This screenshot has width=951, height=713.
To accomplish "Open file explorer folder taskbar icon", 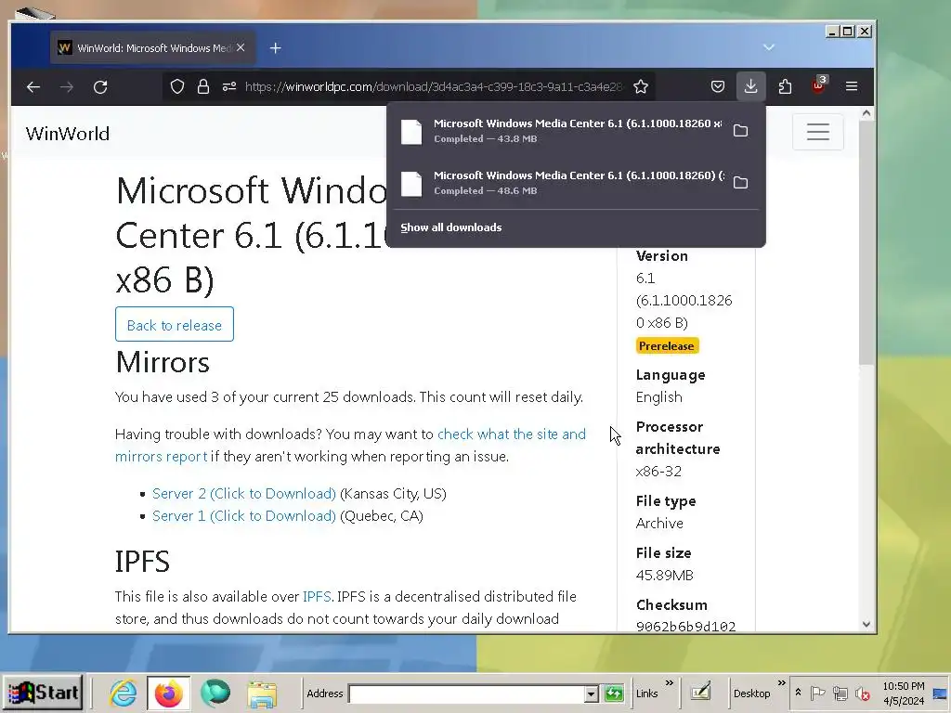I will pos(262,694).
